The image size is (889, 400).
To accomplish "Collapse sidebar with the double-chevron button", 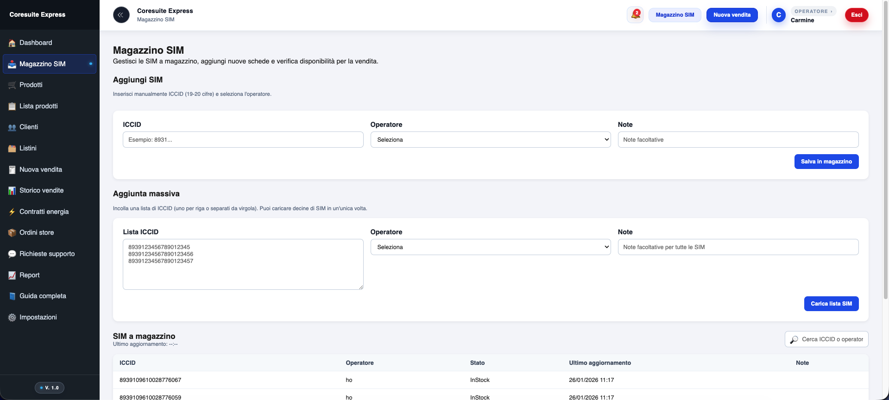I will point(121,15).
